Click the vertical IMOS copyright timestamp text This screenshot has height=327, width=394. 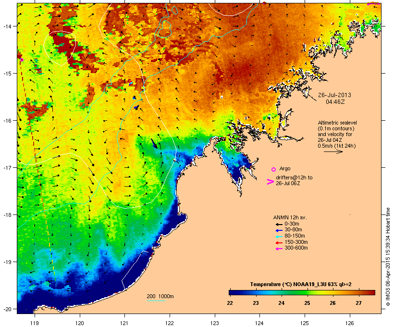388,257
